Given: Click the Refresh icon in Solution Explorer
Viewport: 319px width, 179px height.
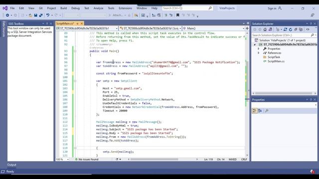Looking at the screenshot, I should coord(290,30).
